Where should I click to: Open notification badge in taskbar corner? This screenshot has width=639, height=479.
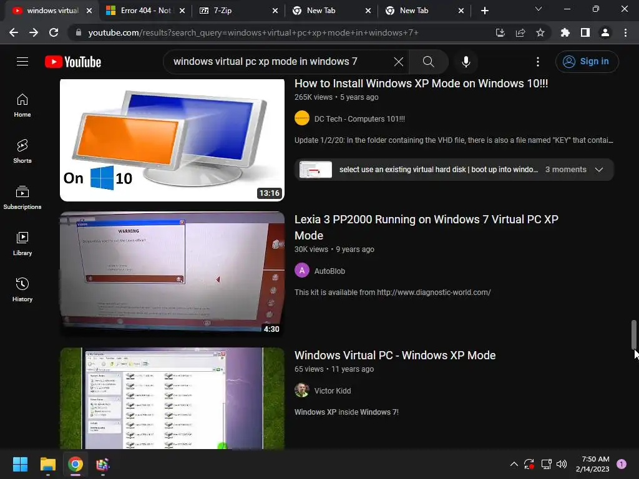[x=622, y=464]
